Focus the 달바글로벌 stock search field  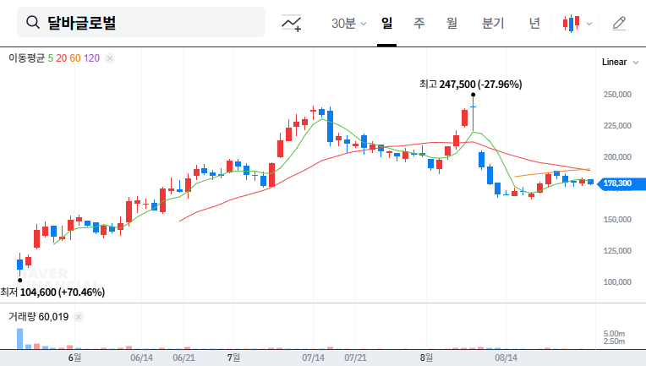point(141,22)
